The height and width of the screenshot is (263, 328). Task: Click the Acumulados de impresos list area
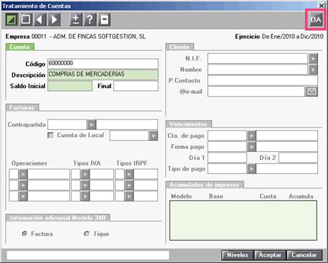(x=243, y=220)
